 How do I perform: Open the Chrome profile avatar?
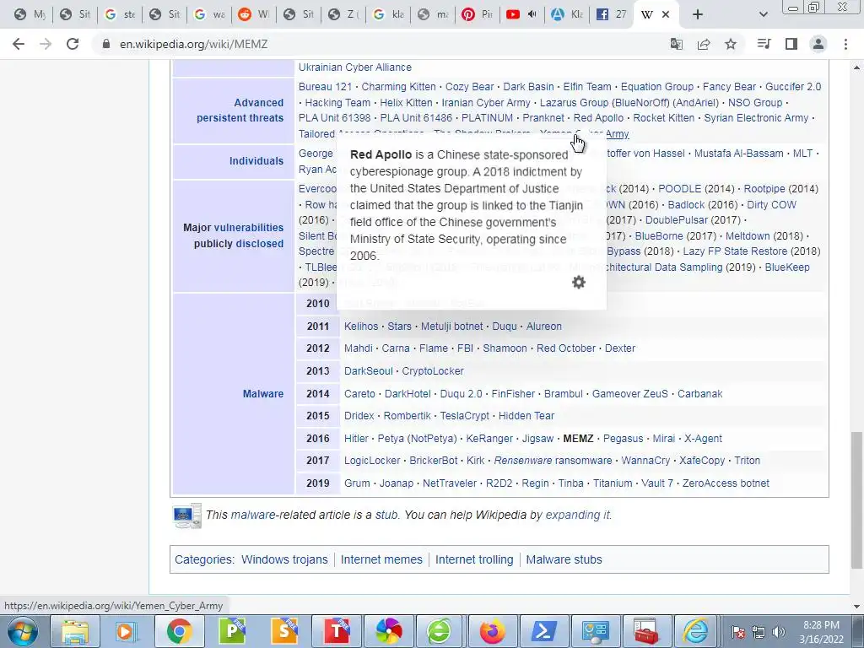[818, 44]
